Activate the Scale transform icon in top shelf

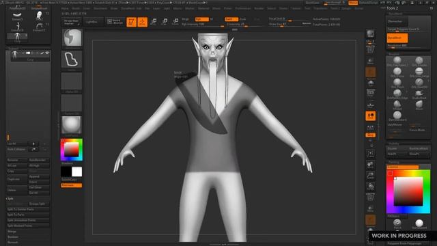(x=165, y=22)
